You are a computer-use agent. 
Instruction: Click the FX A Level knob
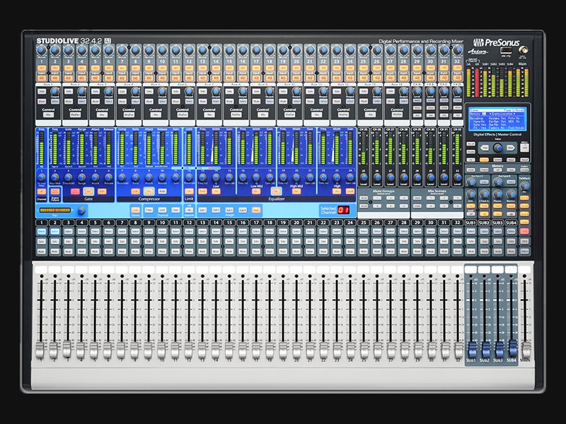tap(417, 90)
